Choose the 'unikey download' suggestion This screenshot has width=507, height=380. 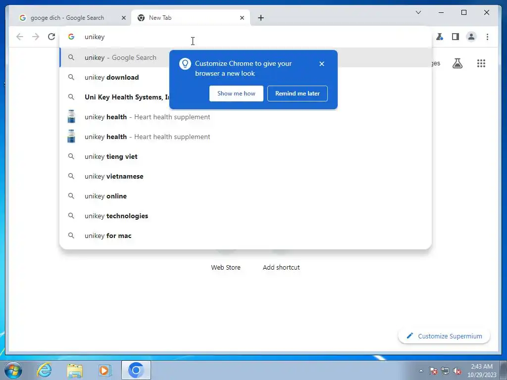point(246,77)
